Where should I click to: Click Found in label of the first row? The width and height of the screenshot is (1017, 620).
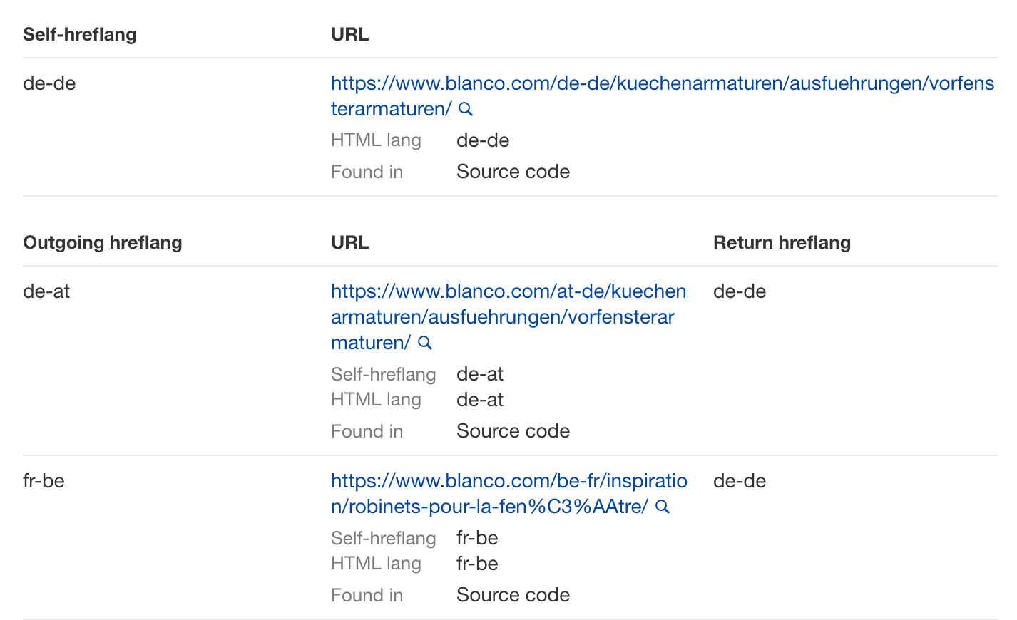pos(367,172)
